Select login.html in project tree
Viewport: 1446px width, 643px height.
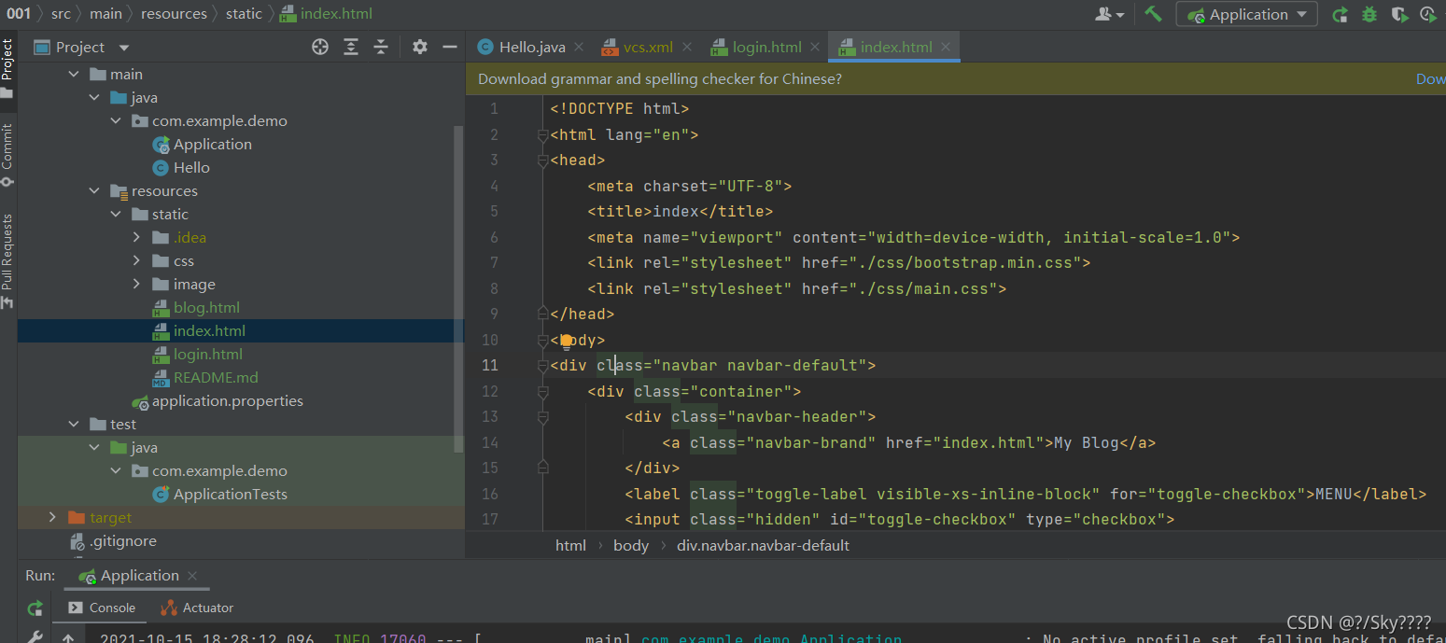click(x=207, y=355)
